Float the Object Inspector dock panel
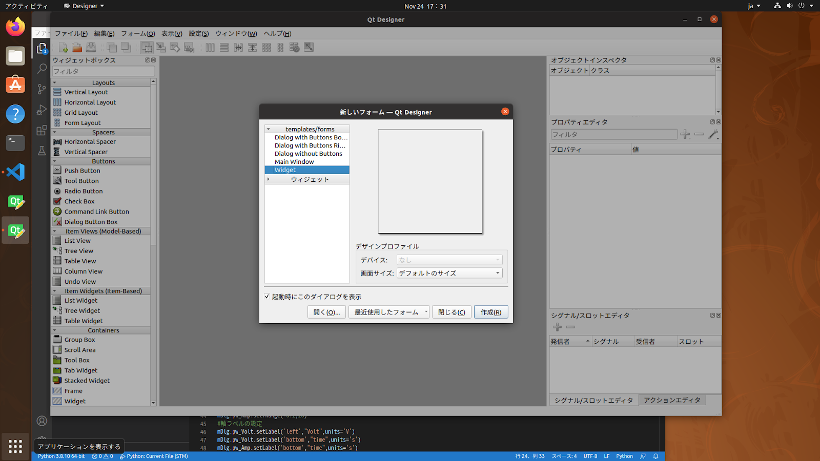This screenshot has height=461, width=820. (x=712, y=60)
